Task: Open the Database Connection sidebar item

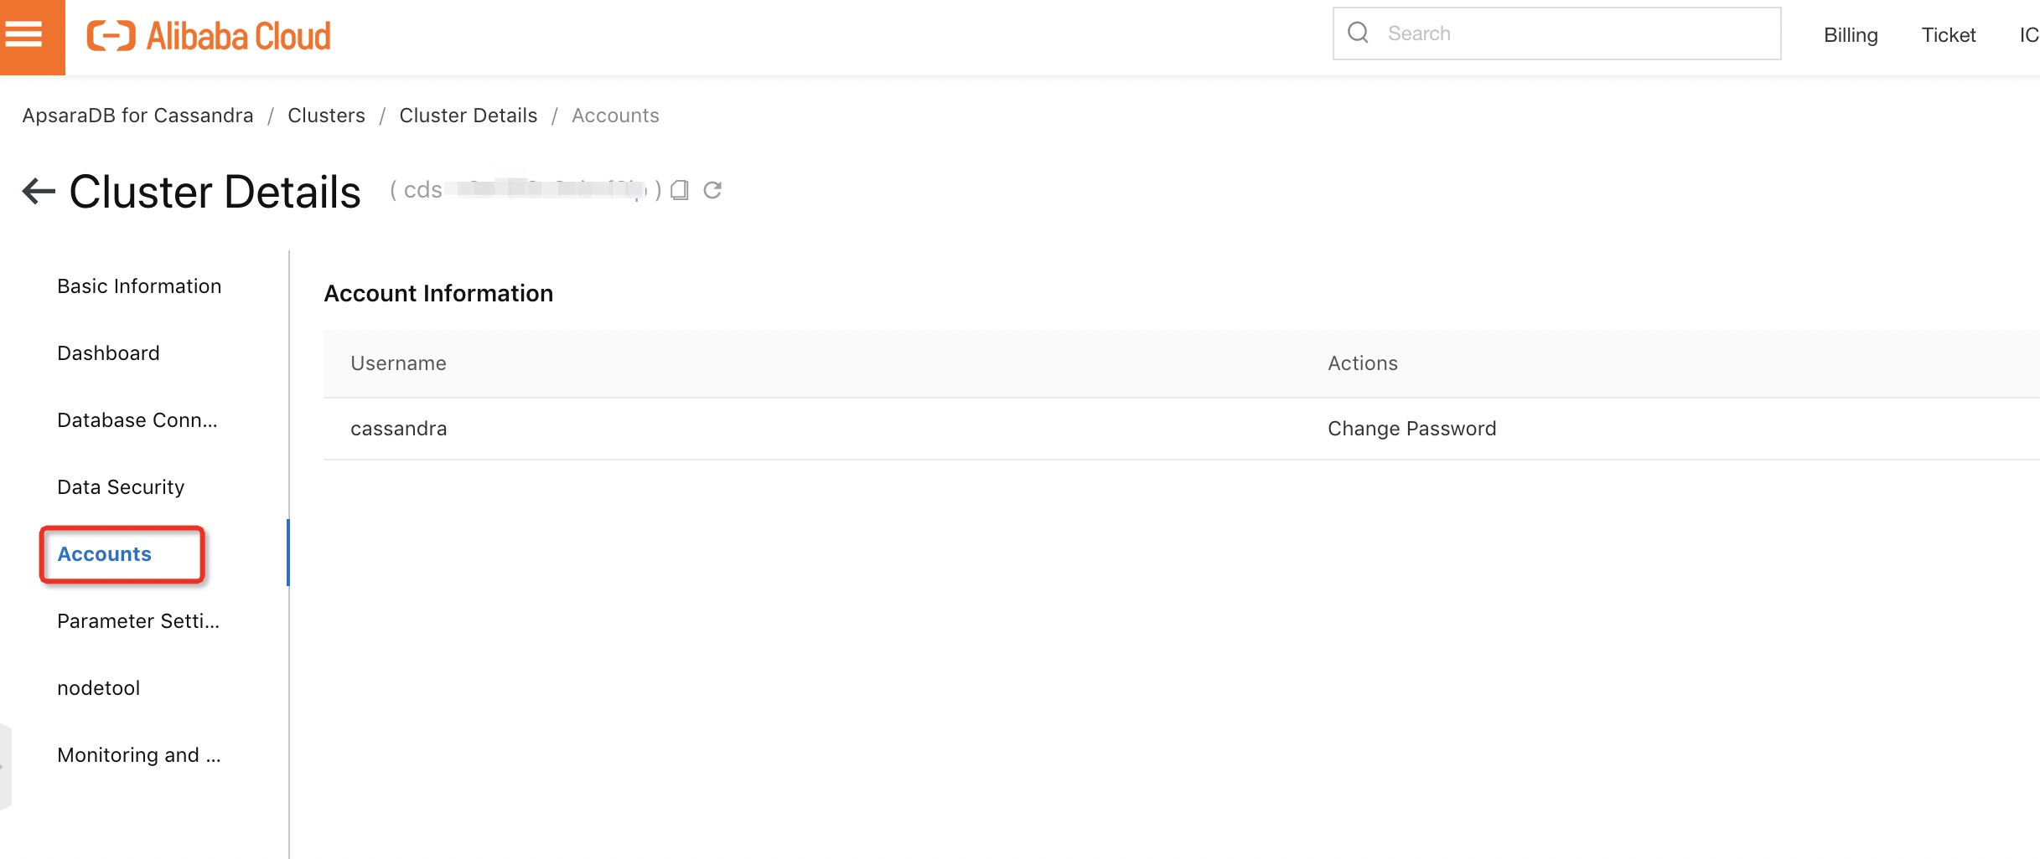Action: coord(137,420)
